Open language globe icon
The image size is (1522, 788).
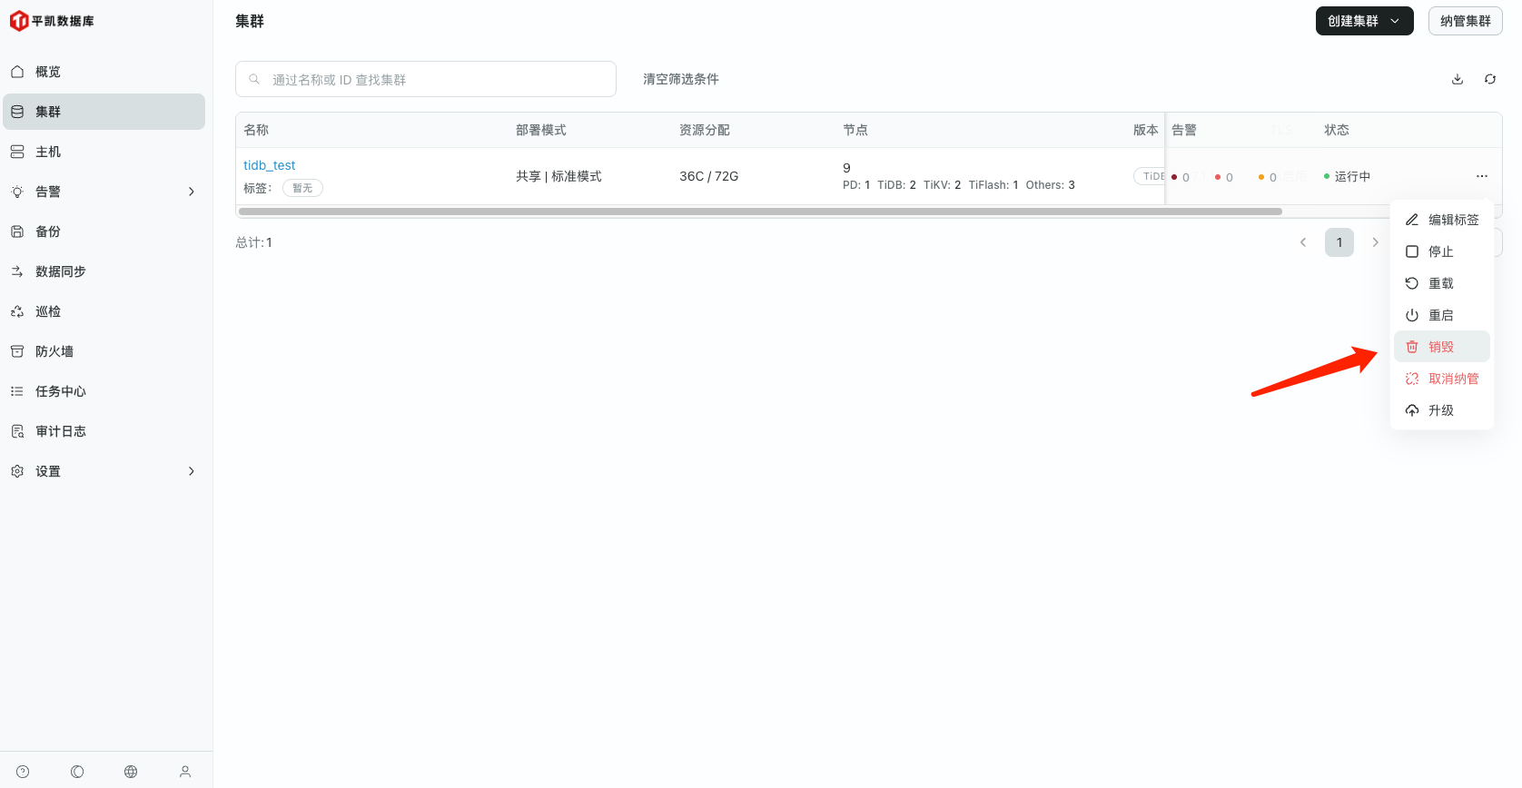click(131, 772)
